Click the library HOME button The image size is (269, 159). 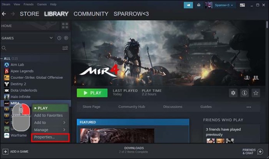pyautogui.click(x=30, y=26)
